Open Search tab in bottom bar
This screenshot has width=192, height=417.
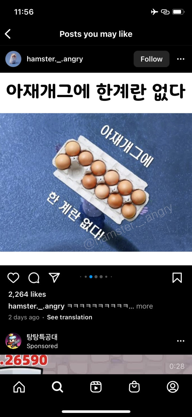coord(58,387)
